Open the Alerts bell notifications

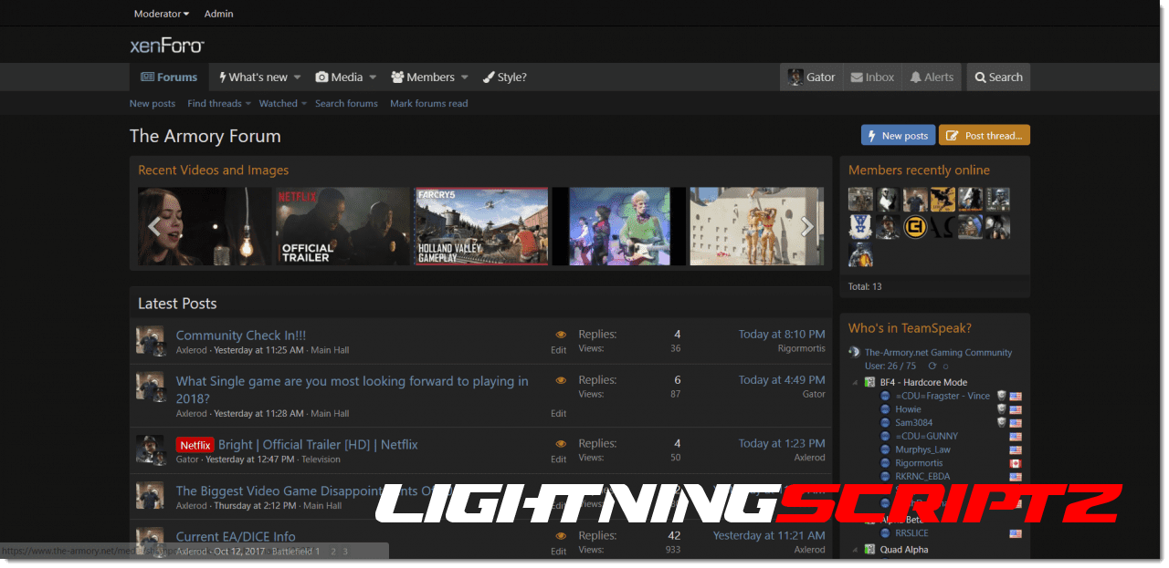[x=932, y=77]
